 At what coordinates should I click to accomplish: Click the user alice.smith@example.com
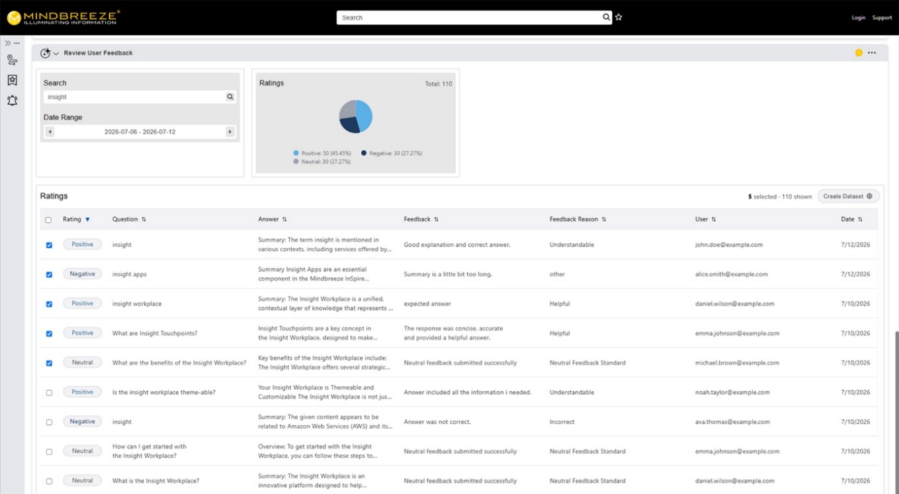tap(732, 274)
